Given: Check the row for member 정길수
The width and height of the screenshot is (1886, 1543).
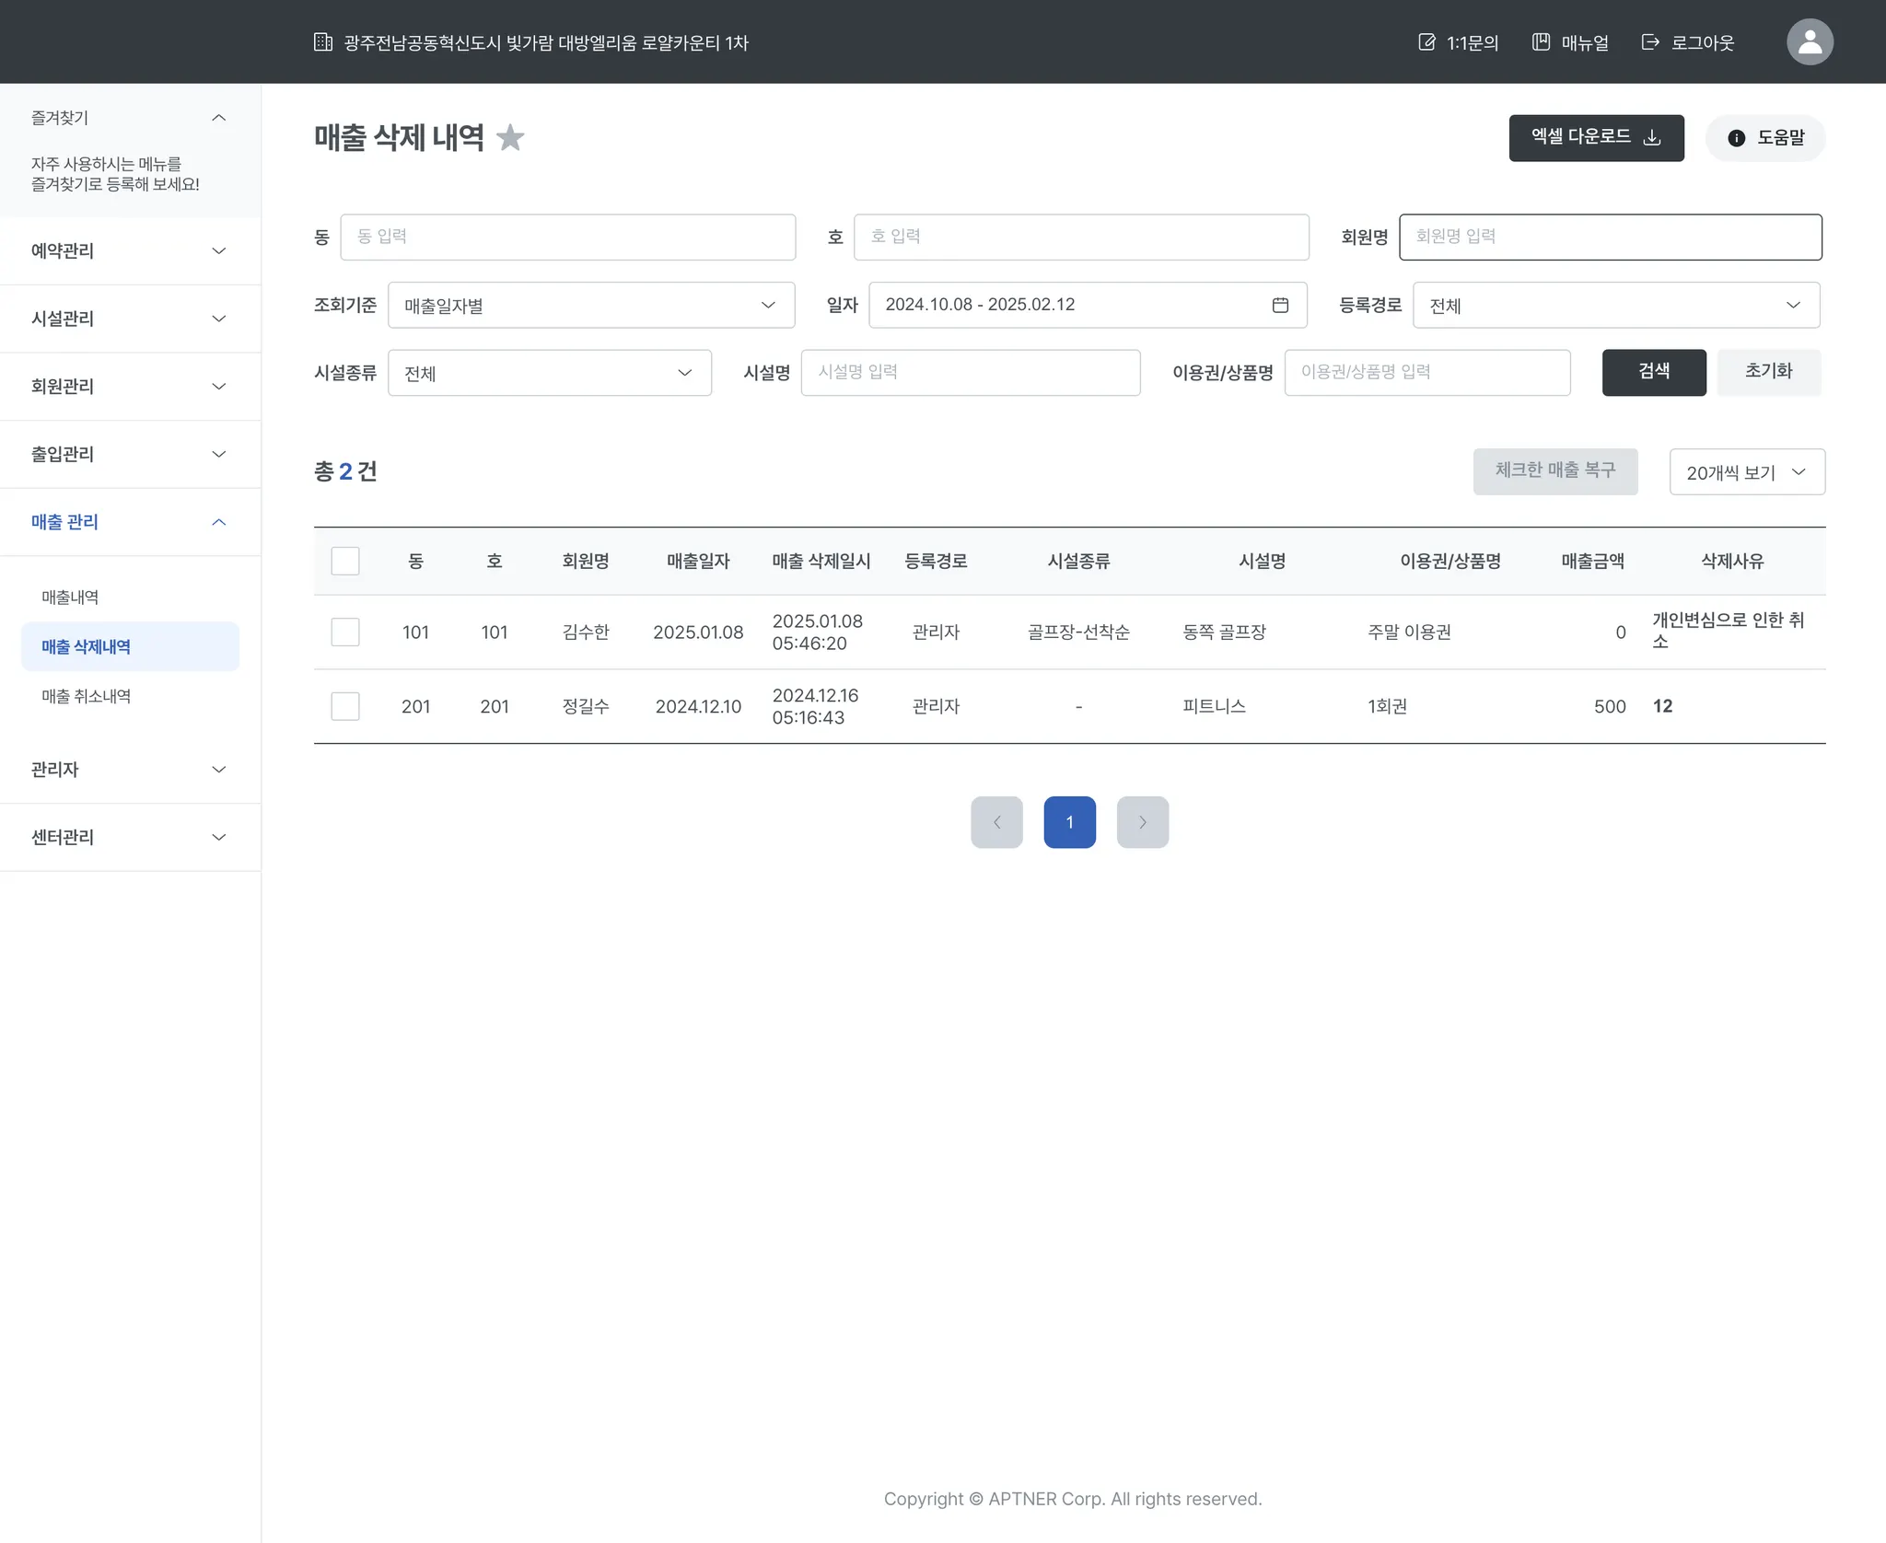Looking at the screenshot, I should point(345,706).
